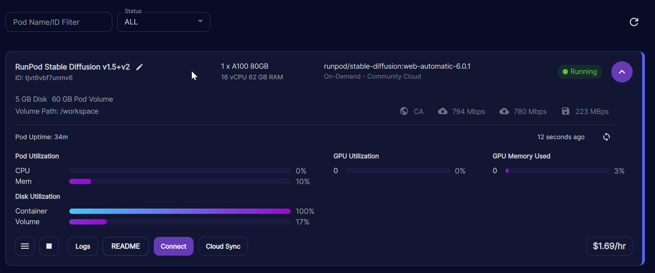Open the README for this pod
The width and height of the screenshot is (655, 273).
[x=126, y=246]
